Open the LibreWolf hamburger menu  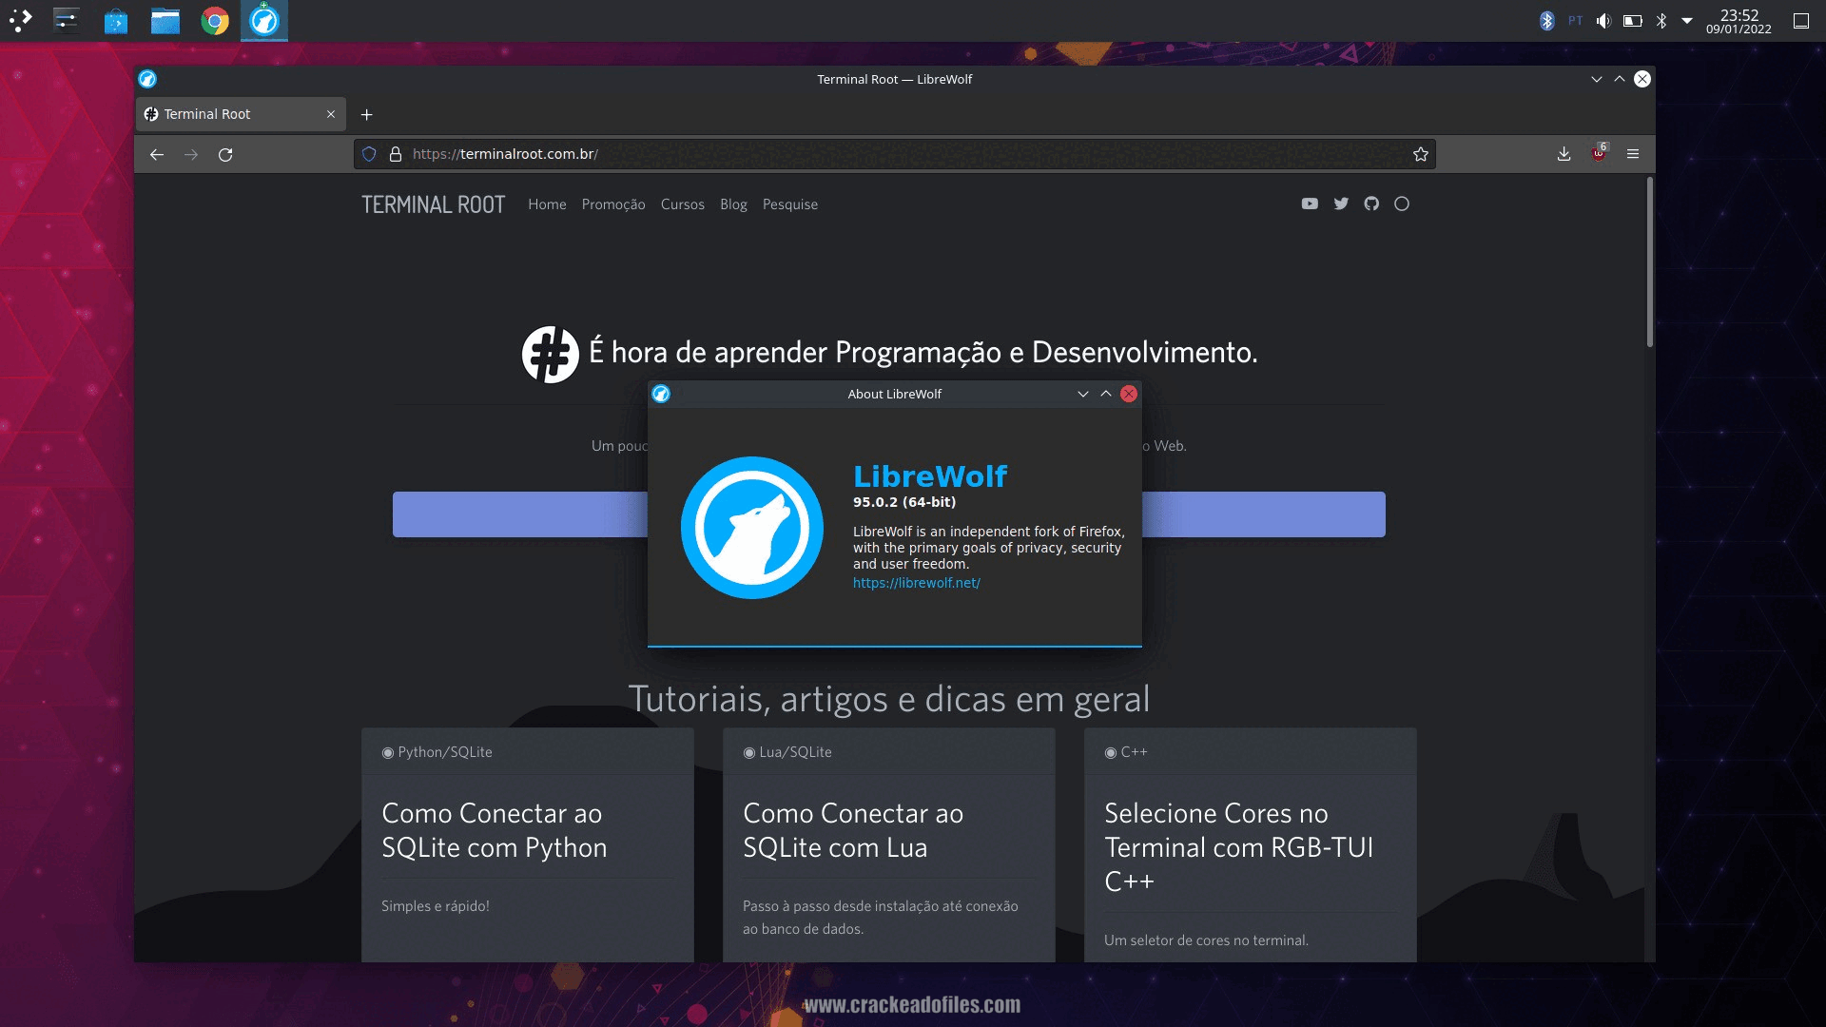coord(1632,153)
